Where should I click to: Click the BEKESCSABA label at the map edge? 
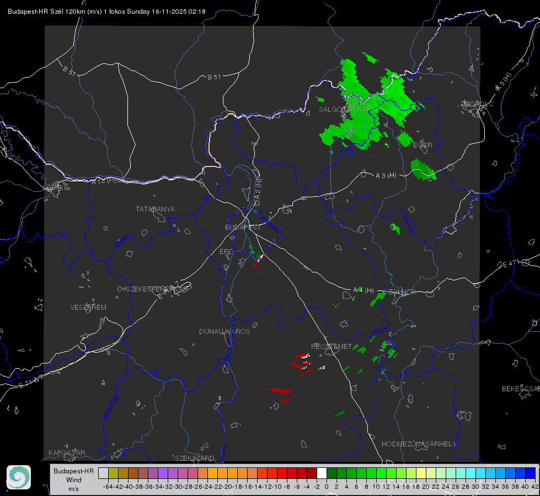[x=521, y=389]
